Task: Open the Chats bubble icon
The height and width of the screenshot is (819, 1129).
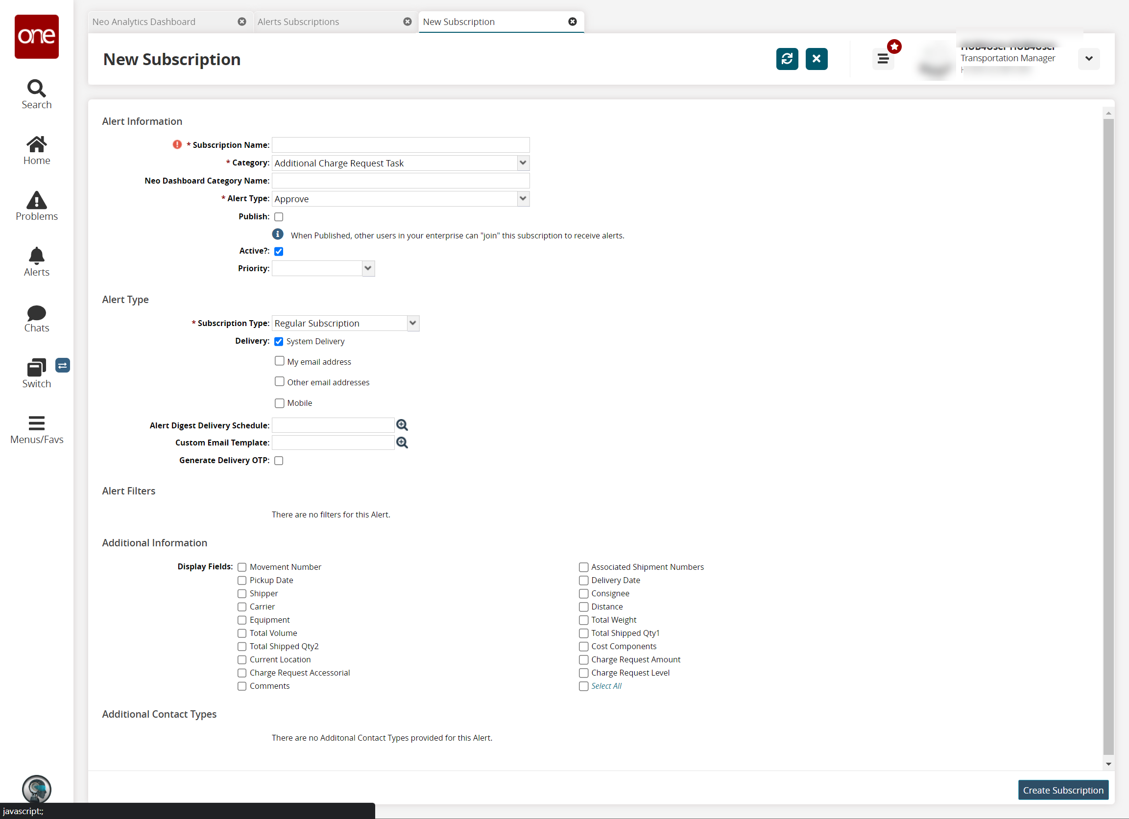Action: (36, 317)
